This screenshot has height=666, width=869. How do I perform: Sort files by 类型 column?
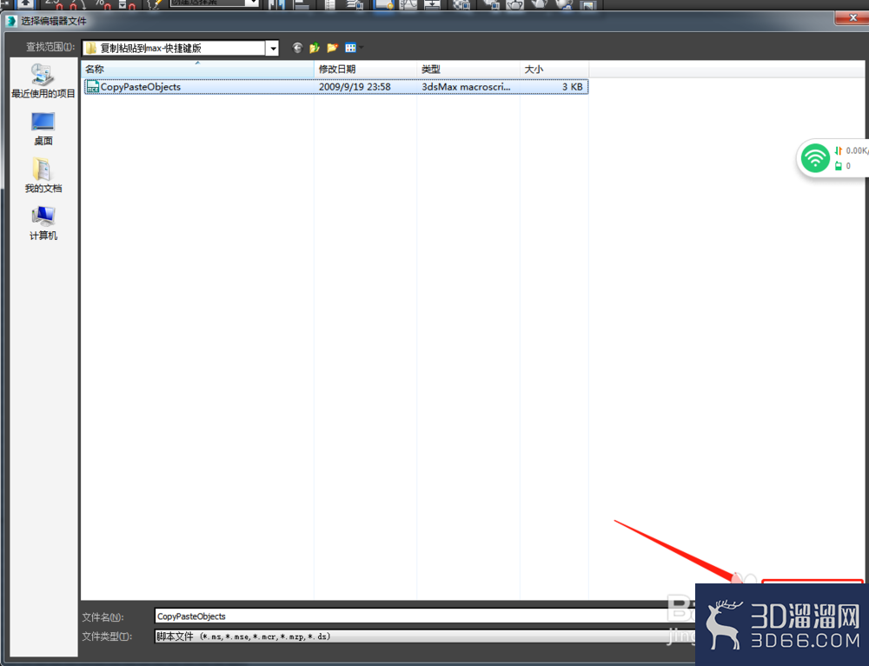click(468, 70)
